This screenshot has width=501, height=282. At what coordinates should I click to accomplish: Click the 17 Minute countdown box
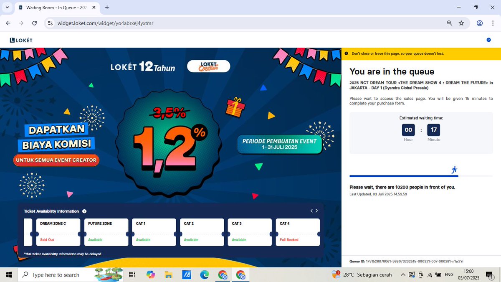[434, 130]
